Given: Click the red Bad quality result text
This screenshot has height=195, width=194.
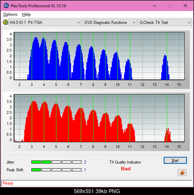Looking at the screenshot, I should pos(125,168).
